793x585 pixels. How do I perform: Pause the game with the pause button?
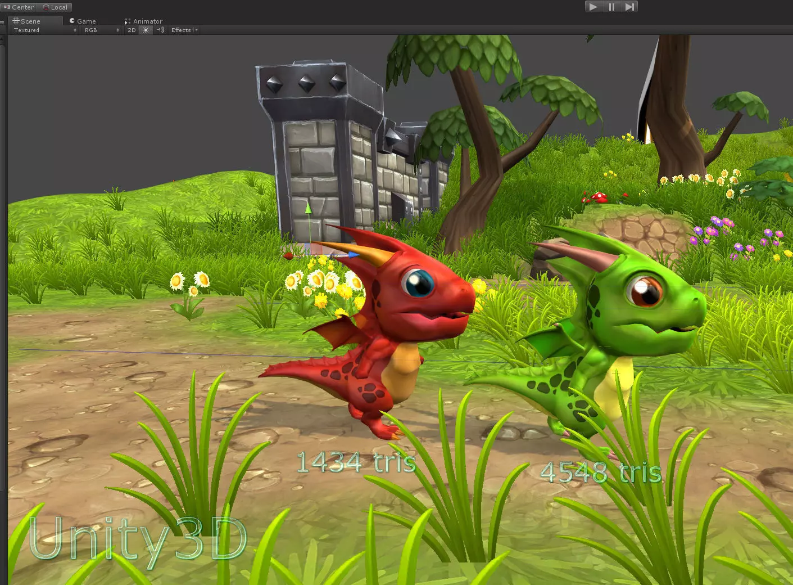[x=611, y=7]
